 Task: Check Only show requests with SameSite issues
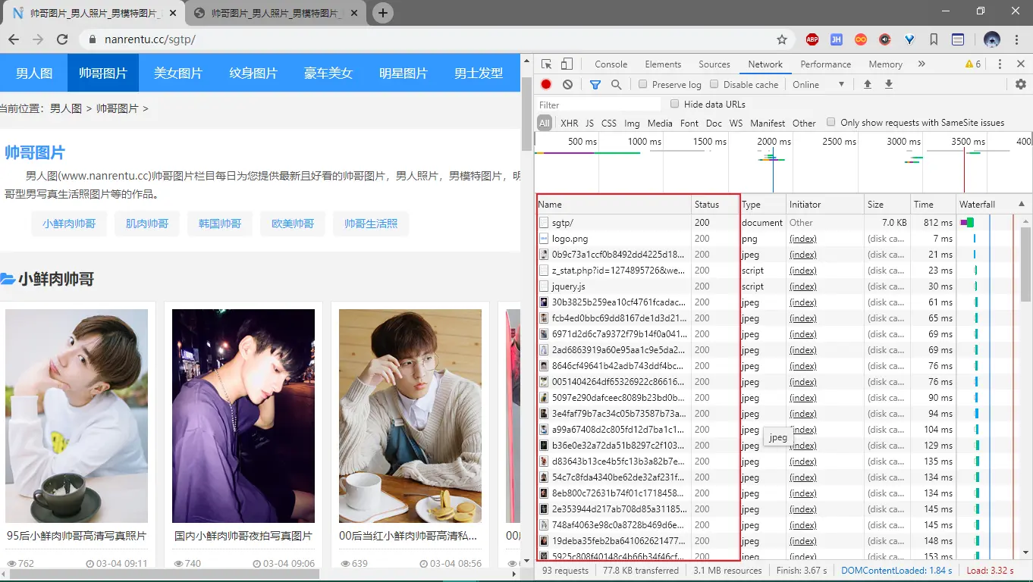click(830, 122)
